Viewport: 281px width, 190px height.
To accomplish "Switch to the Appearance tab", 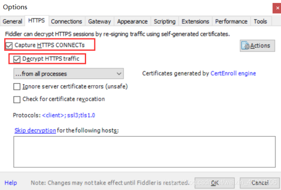I will coord(132,21).
